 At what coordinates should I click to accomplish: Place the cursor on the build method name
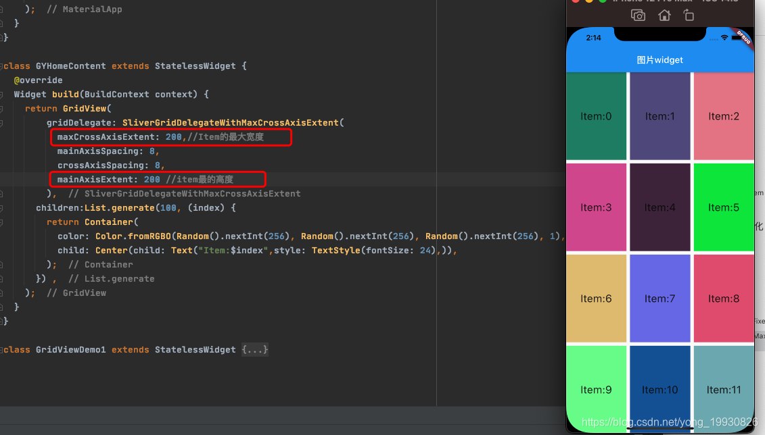coord(66,94)
